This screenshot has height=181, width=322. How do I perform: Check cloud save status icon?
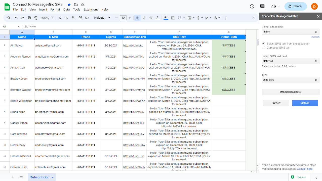pos(83,5)
